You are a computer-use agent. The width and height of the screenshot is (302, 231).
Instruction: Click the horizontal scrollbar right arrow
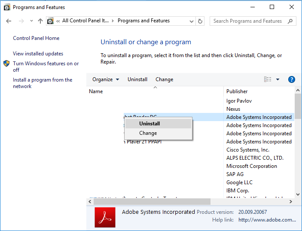coord(291,201)
